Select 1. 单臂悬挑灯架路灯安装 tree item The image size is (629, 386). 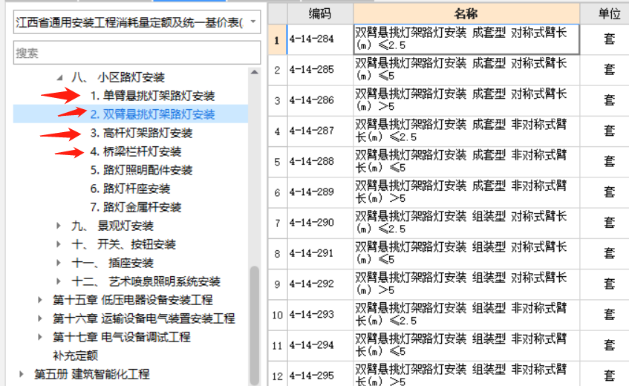[x=152, y=96]
